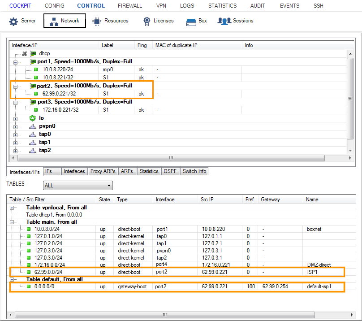Sort by the Src IP column header
Viewport: 362px width, 321px height.
click(220, 200)
